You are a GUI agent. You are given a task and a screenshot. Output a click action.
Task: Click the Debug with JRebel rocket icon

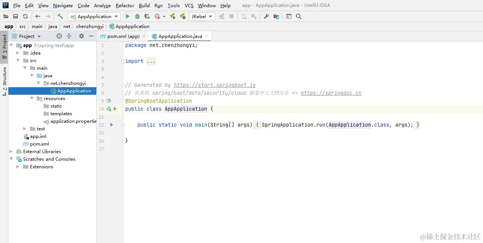click(x=183, y=16)
